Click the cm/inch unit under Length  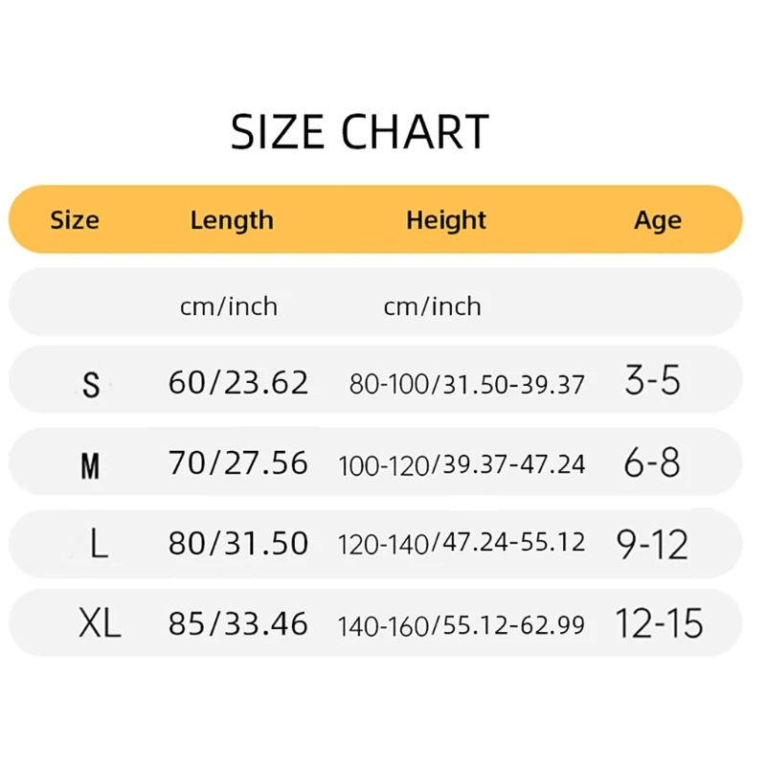pos(229,306)
